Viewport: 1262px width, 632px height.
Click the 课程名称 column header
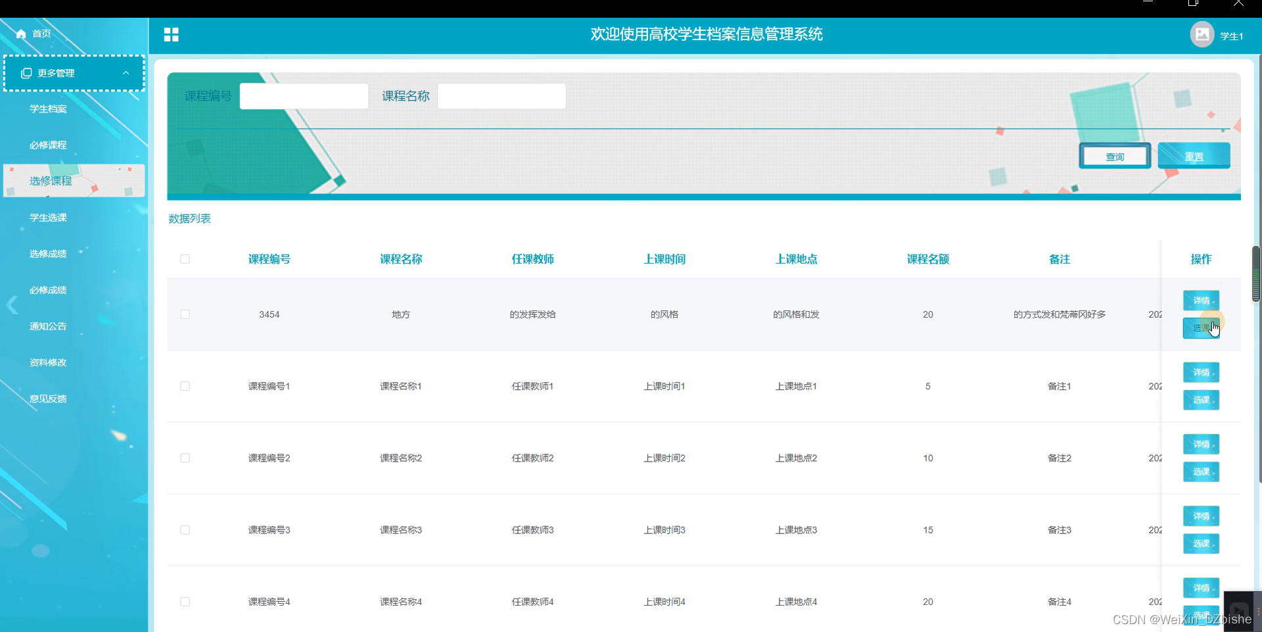pos(401,259)
